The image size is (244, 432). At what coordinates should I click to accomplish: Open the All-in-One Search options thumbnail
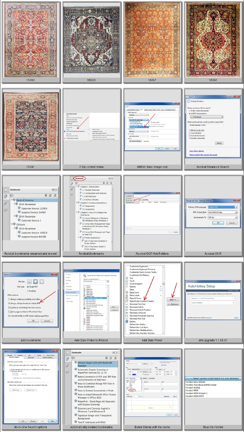click(x=31, y=387)
